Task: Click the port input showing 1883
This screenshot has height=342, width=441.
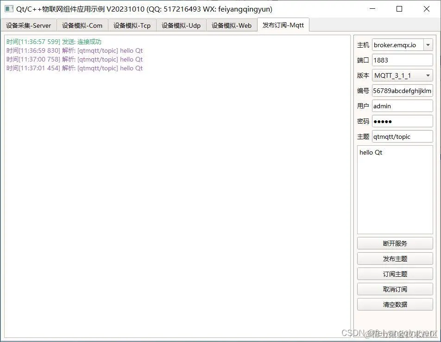Action: pos(402,60)
